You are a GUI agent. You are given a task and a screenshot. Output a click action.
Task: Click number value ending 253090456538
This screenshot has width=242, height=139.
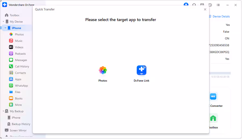click(219, 45)
